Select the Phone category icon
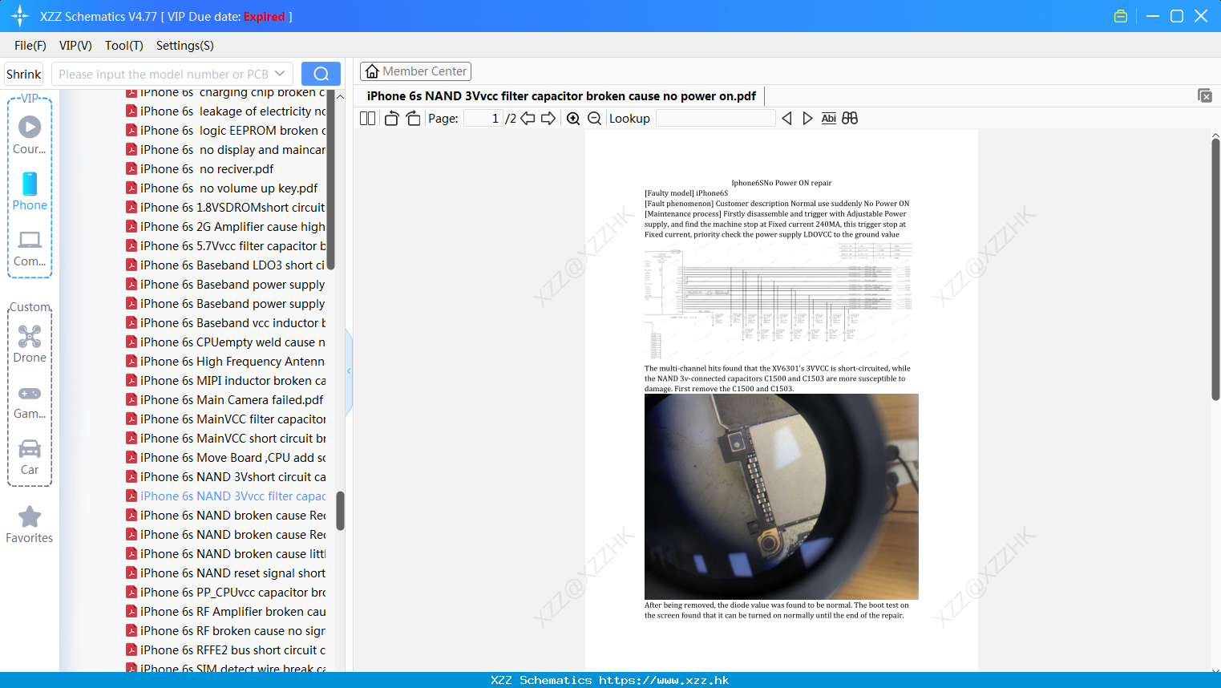Screen dimensions: 1221x688 30,192
